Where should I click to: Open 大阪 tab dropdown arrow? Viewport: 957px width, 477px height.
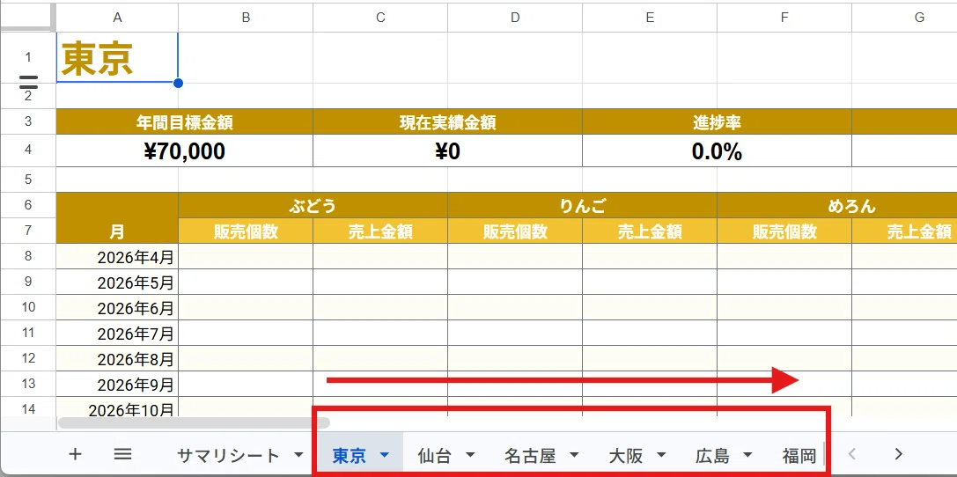click(x=661, y=454)
